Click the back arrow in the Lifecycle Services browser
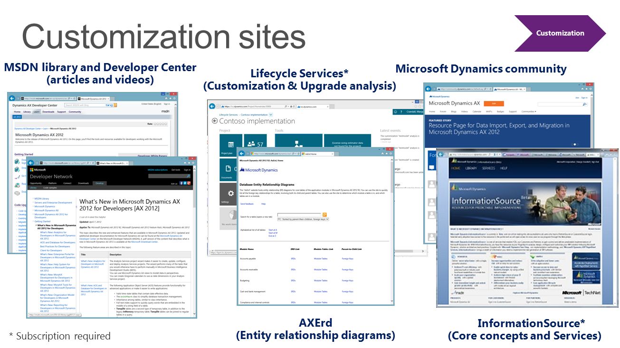Image resolution: width=620 pixels, height=348 pixels. 212,107
